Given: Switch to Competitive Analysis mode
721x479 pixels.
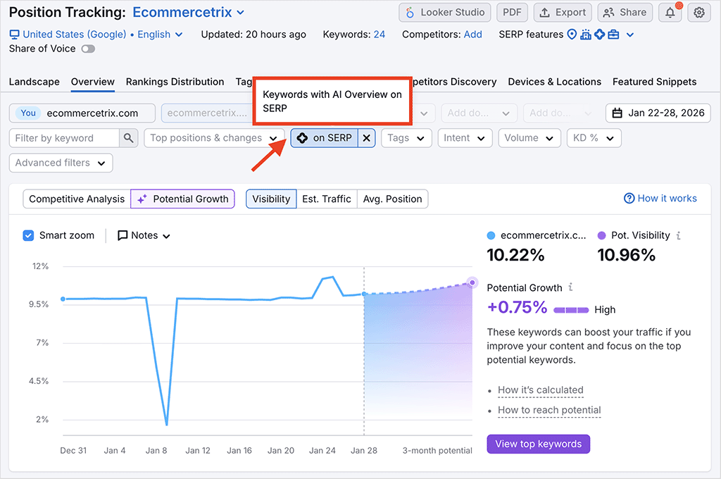Looking at the screenshot, I should 76,199.
